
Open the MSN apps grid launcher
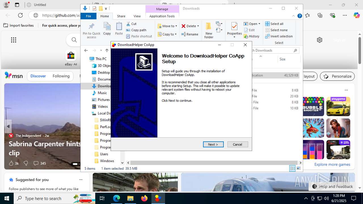click(x=14, y=40)
